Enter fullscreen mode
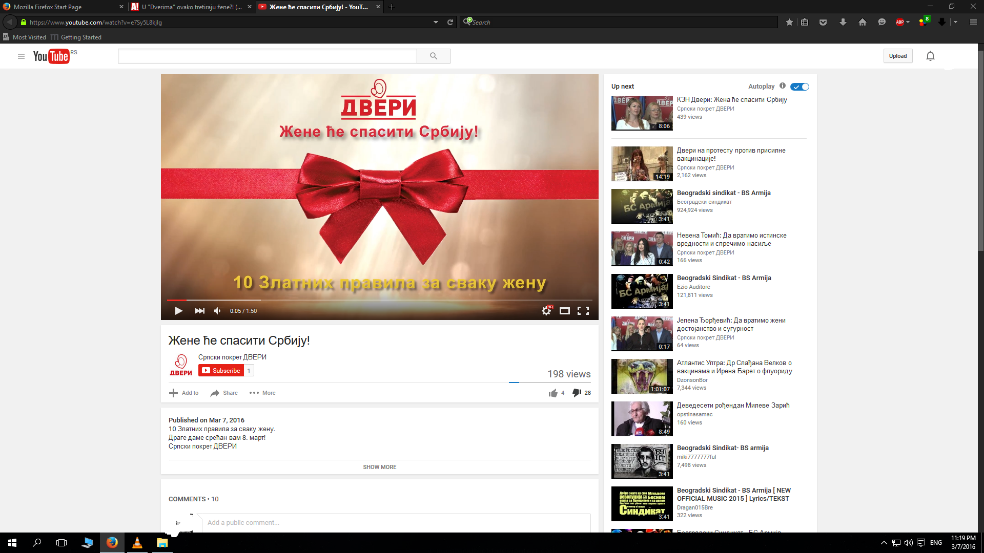Viewport: 984px width, 553px height. [x=583, y=311]
